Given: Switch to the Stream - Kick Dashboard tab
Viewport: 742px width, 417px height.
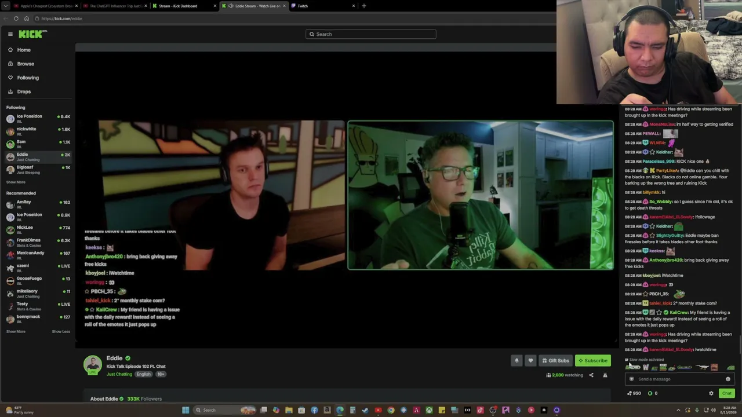Looking at the screenshot, I should [184, 6].
